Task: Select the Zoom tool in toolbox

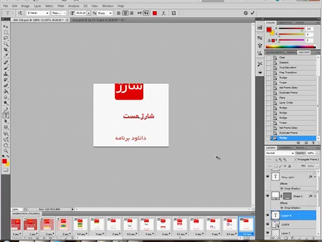Action: (x=5, y=151)
